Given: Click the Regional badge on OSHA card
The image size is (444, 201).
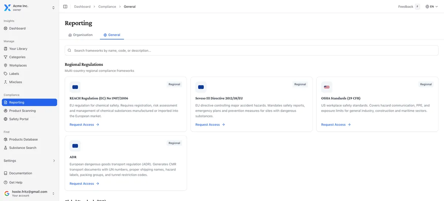Looking at the screenshot, I should 426,84.
